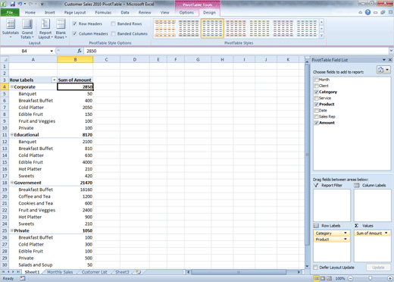Switch to Normal view in status bar

point(316,278)
